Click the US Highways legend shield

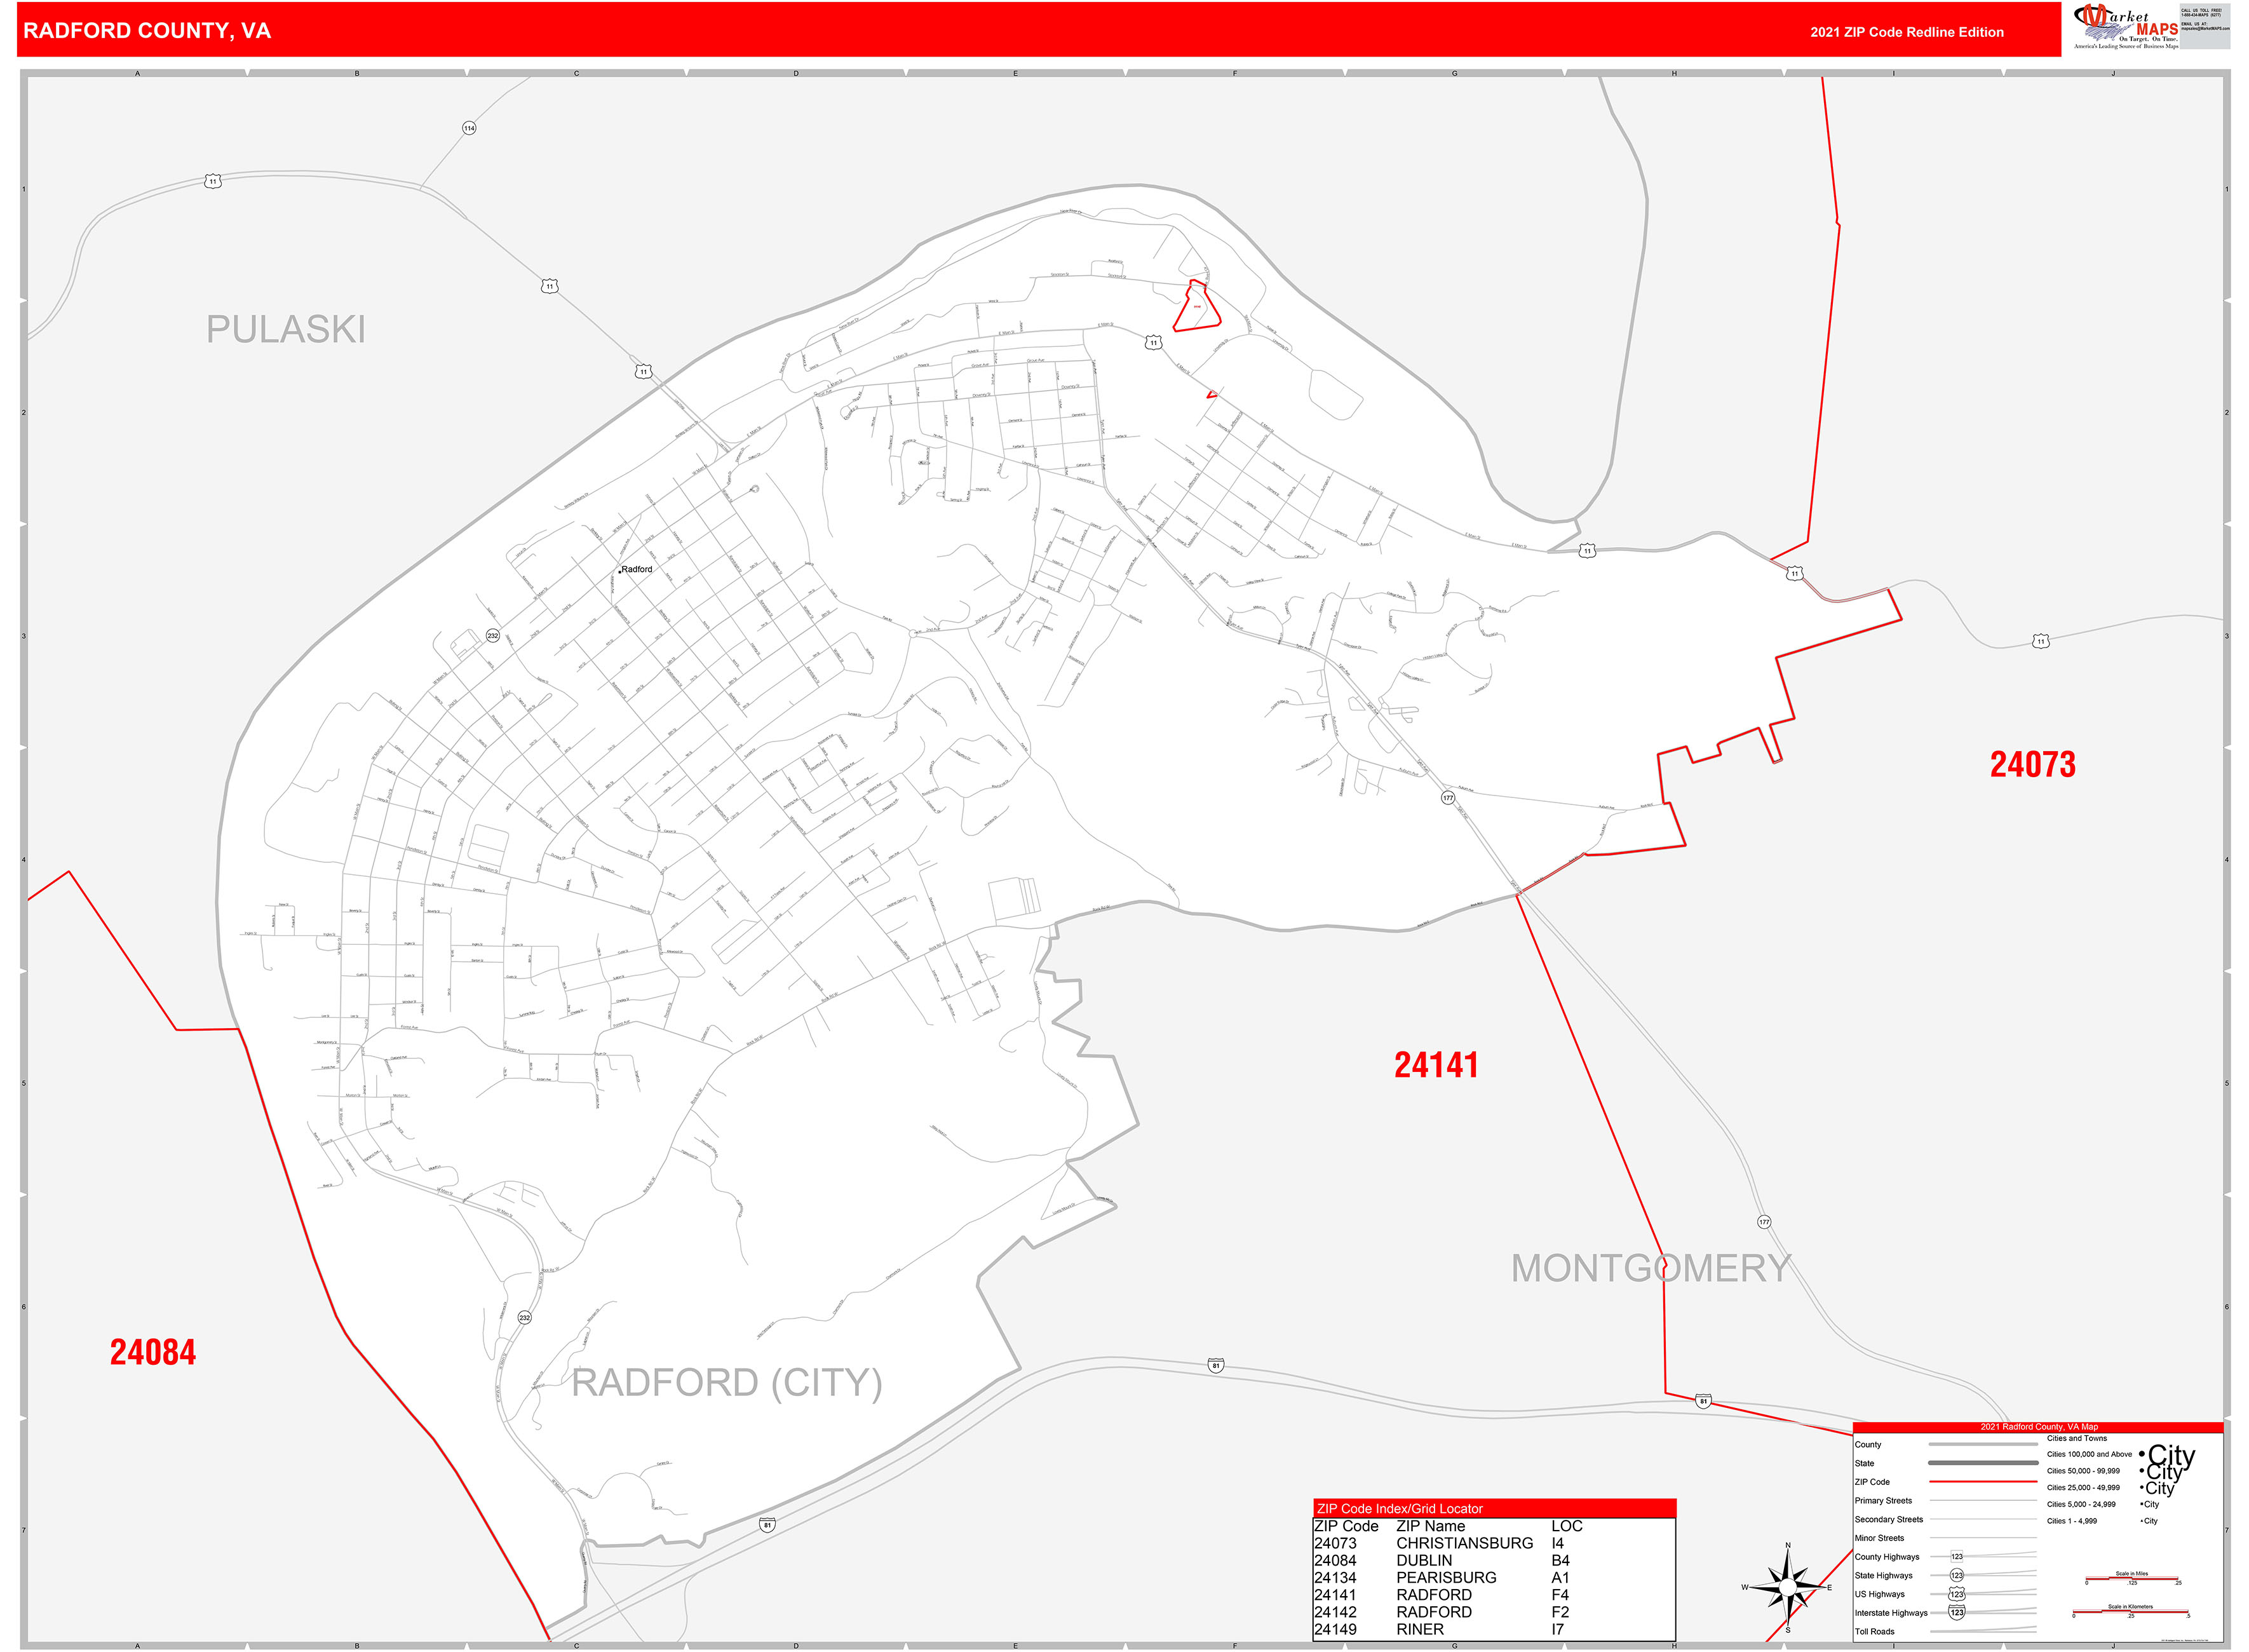click(x=1956, y=1594)
